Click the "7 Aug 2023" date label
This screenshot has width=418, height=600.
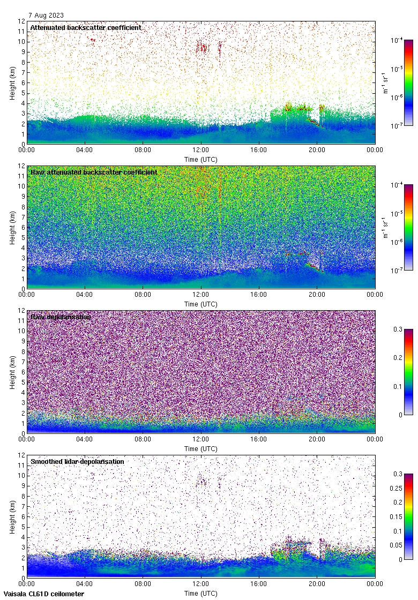click(46, 16)
